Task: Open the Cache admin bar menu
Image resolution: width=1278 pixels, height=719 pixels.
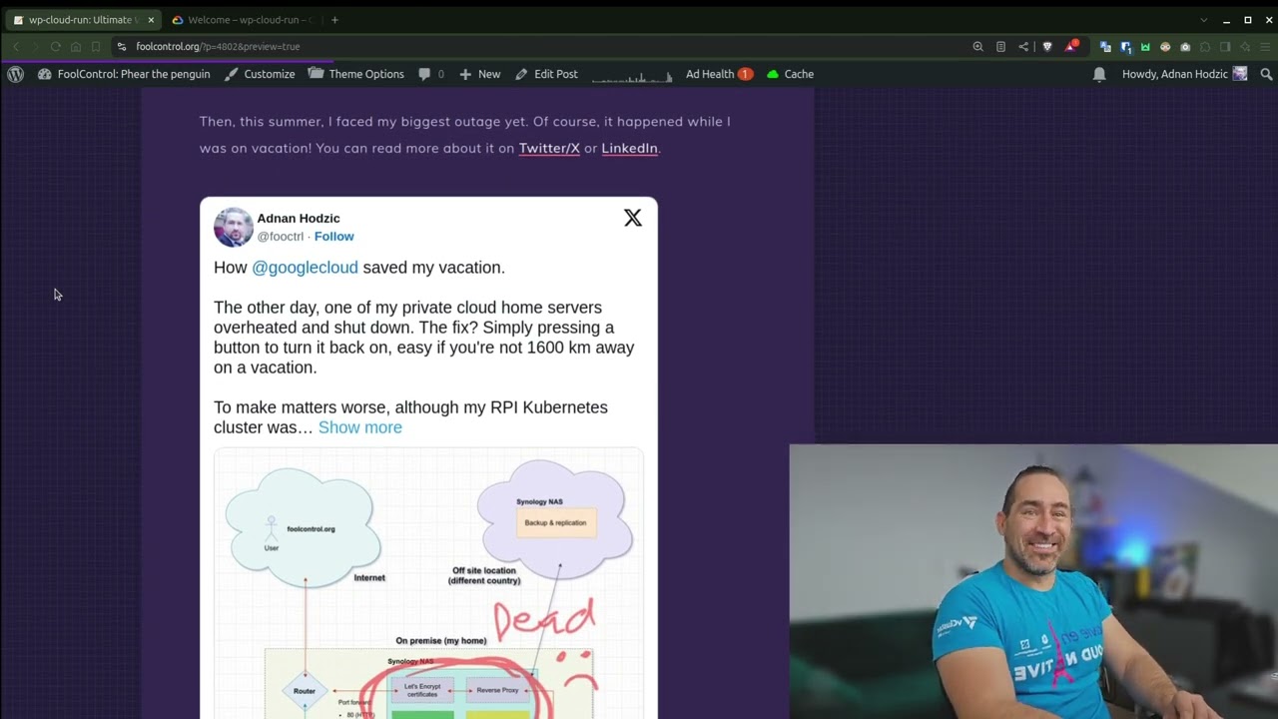Action: coord(790,74)
